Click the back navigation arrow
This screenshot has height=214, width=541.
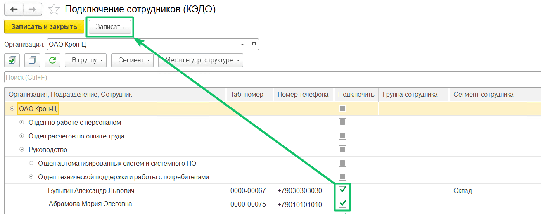[x=14, y=9]
